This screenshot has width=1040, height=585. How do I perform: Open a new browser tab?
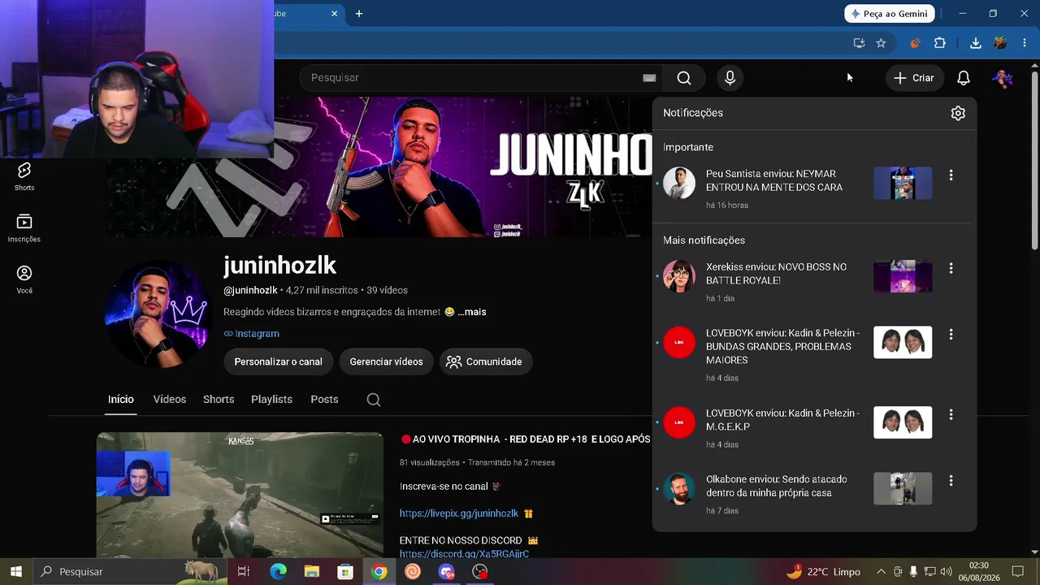(x=359, y=14)
